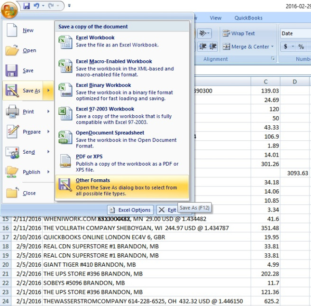
Task: Click the Macro-Enabled Workbook icon
Action: click(x=65, y=65)
